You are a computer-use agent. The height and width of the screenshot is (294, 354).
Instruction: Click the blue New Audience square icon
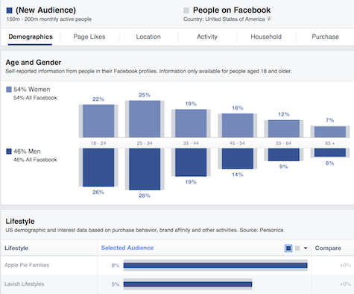click(9, 10)
